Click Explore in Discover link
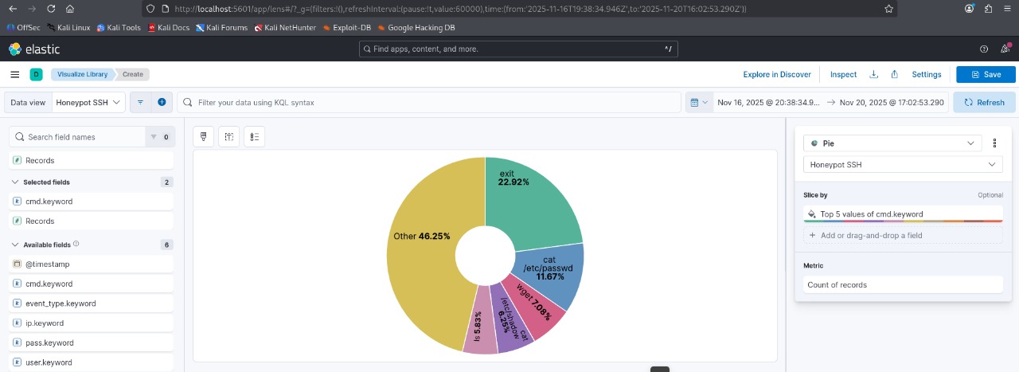Screen dimensions: 1019x372 click(x=776, y=74)
